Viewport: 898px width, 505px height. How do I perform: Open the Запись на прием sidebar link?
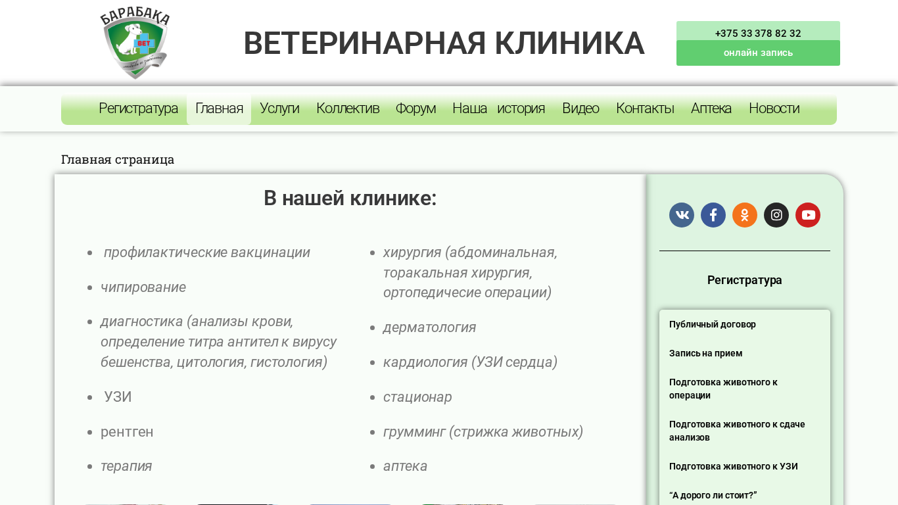[705, 353]
